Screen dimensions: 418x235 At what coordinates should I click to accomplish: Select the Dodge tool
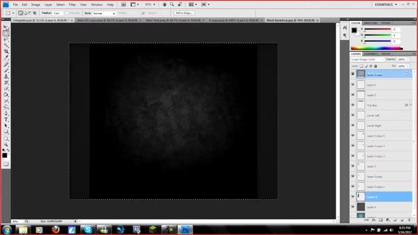coord(6,107)
